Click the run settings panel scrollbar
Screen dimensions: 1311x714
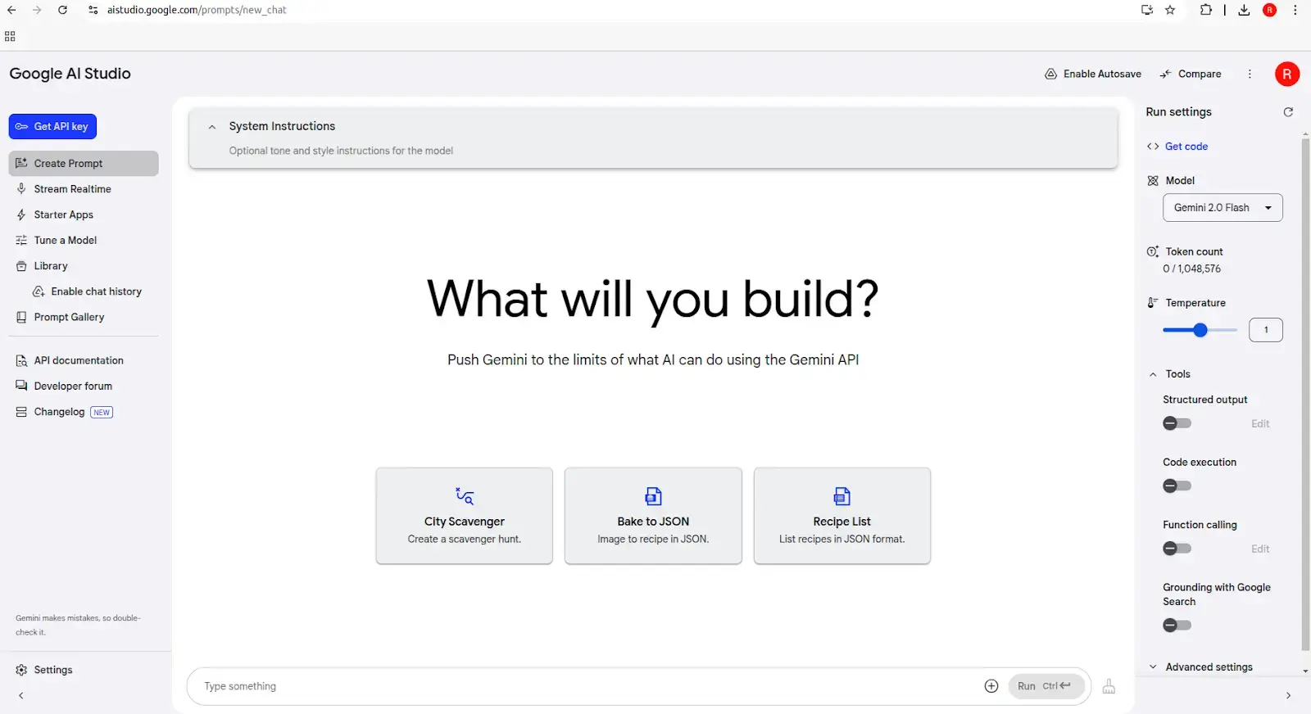click(x=1305, y=393)
